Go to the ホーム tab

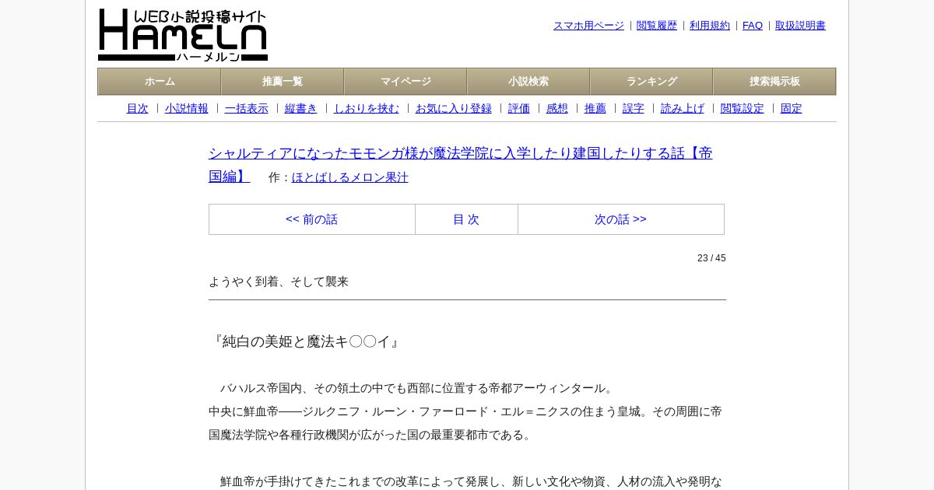click(x=160, y=82)
